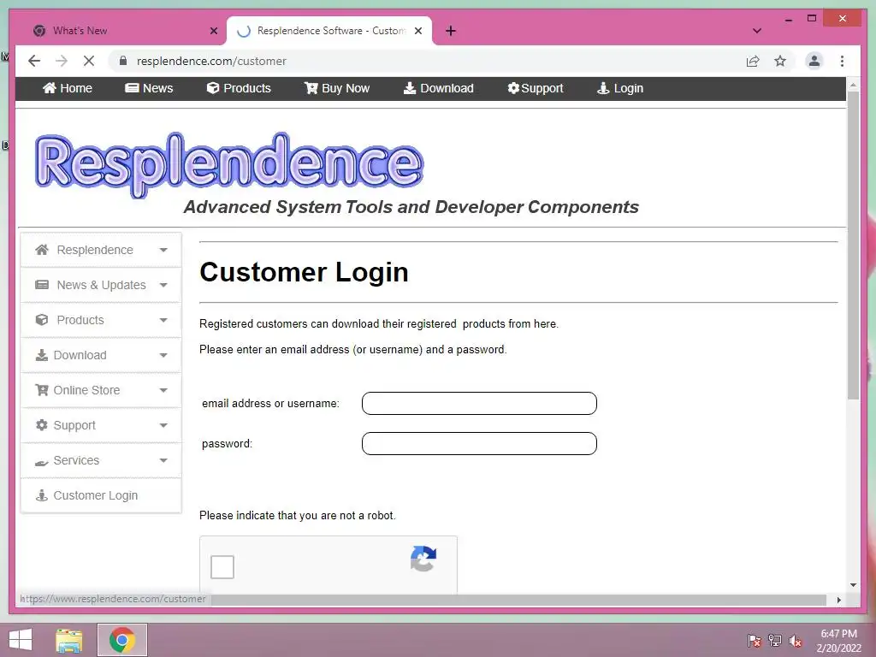Click the scrollbar down arrow

point(853,585)
